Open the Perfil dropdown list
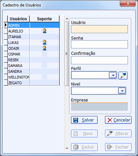This screenshot has width=138, height=156. point(113,75)
